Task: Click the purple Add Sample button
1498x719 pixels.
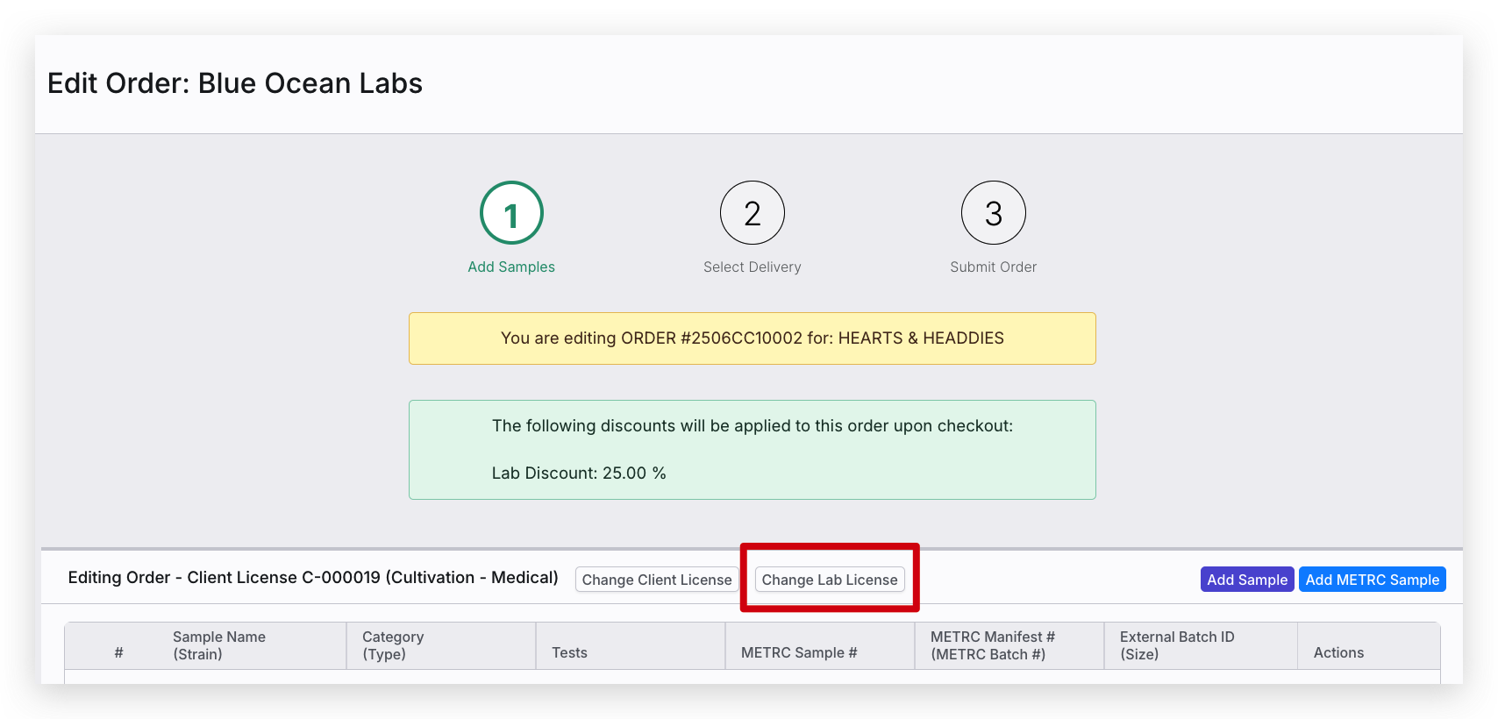Action: (x=1247, y=580)
